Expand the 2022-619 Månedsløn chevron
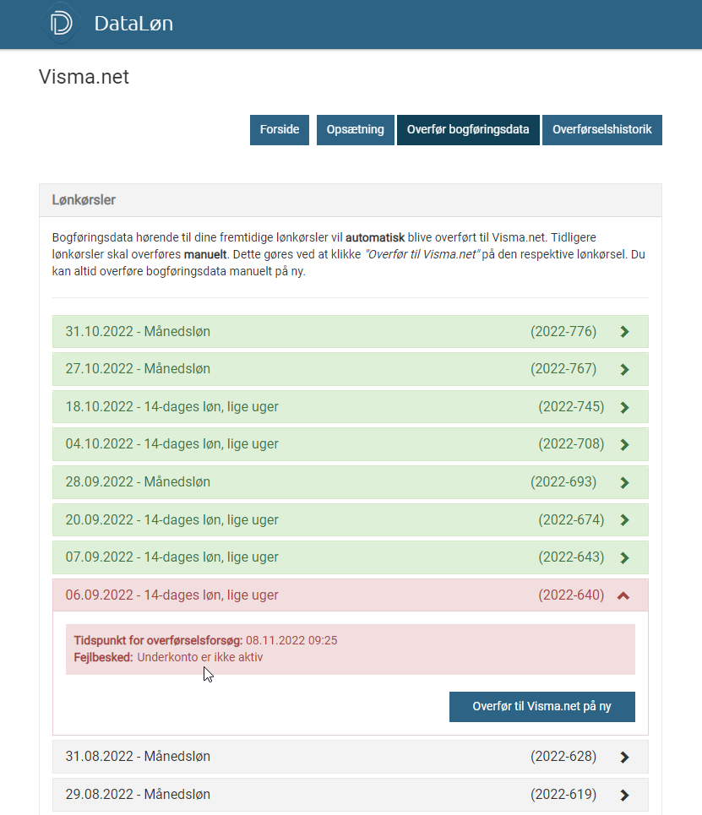This screenshot has width=702, height=815. click(x=624, y=795)
